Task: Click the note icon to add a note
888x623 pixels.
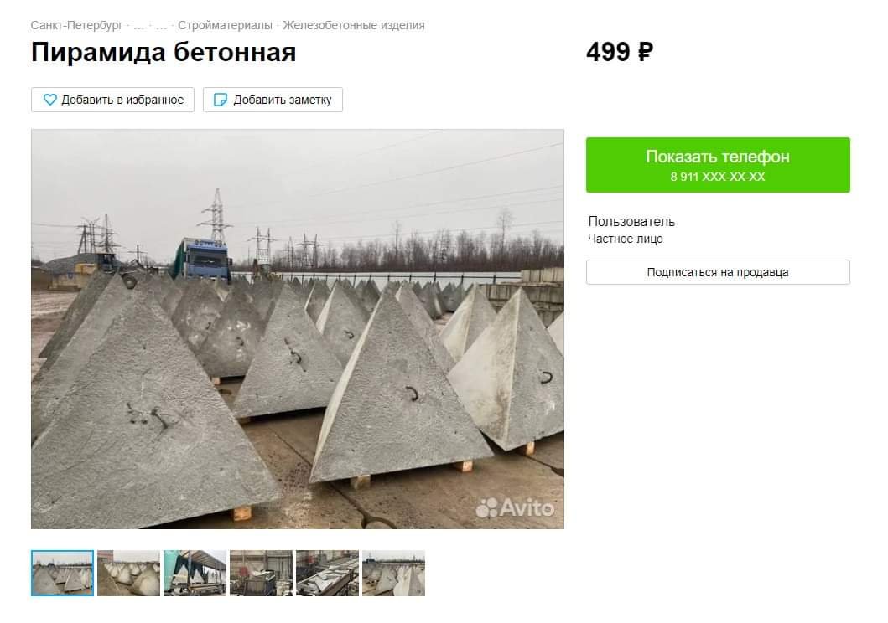Action: pyautogui.click(x=221, y=100)
